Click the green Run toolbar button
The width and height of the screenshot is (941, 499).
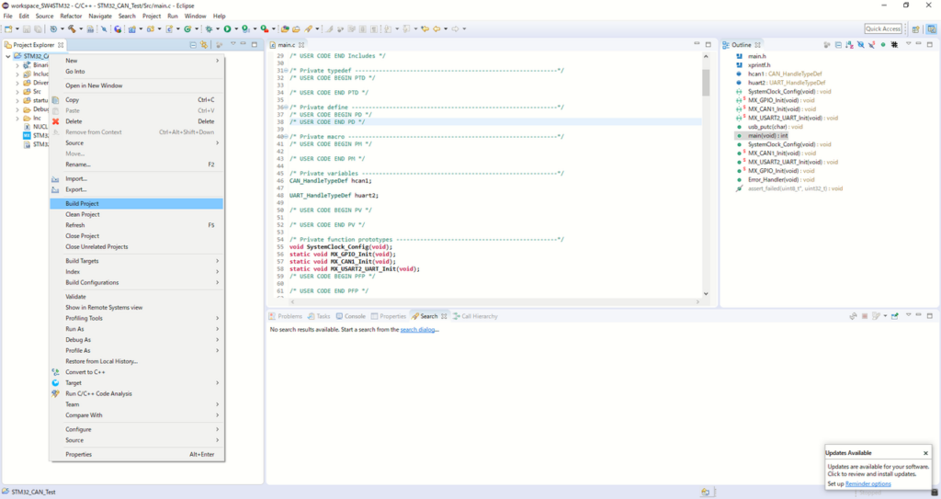click(228, 28)
